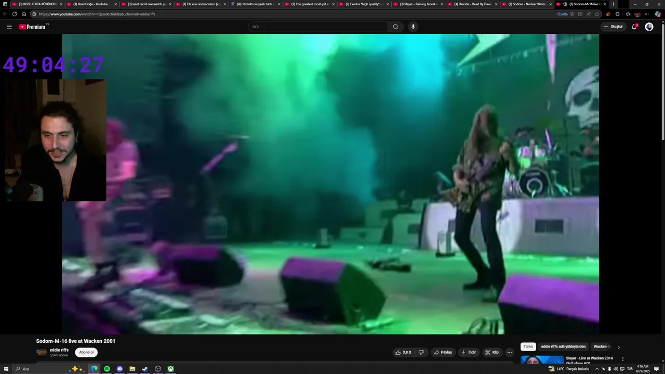The image size is (665, 374).
Task: Click the İndir download button
Action: click(469, 352)
